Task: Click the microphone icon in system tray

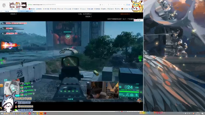Action: click(x=185, y=113)
